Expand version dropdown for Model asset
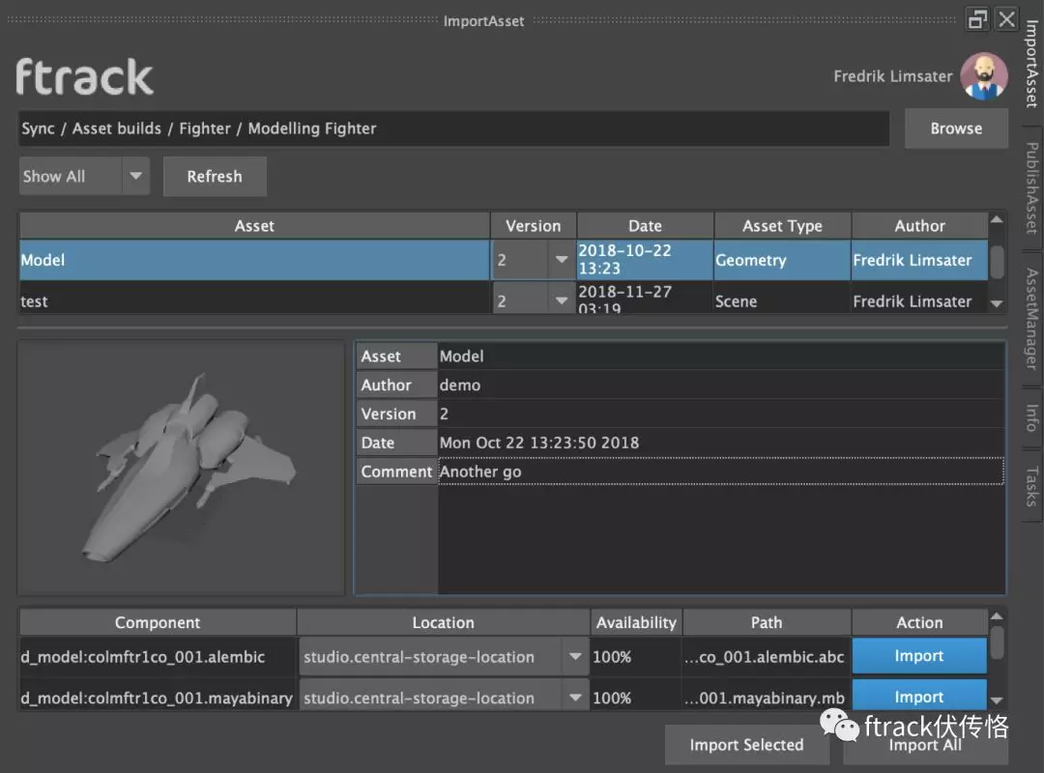 point(561,260)
